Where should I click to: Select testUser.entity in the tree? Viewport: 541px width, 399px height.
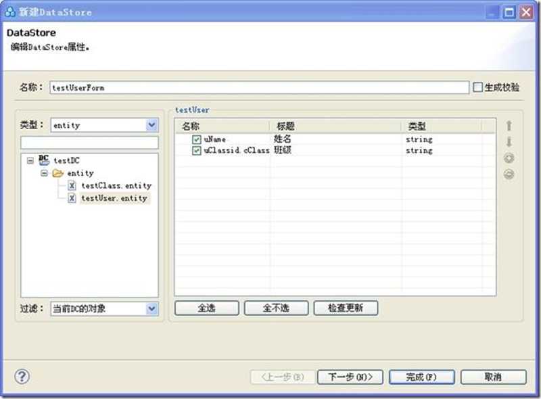tap(114, 198)
